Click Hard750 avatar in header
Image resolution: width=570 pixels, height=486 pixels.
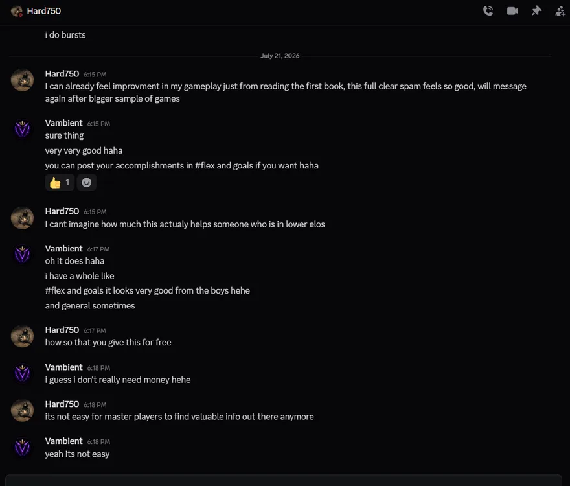[x=17, y=11]
